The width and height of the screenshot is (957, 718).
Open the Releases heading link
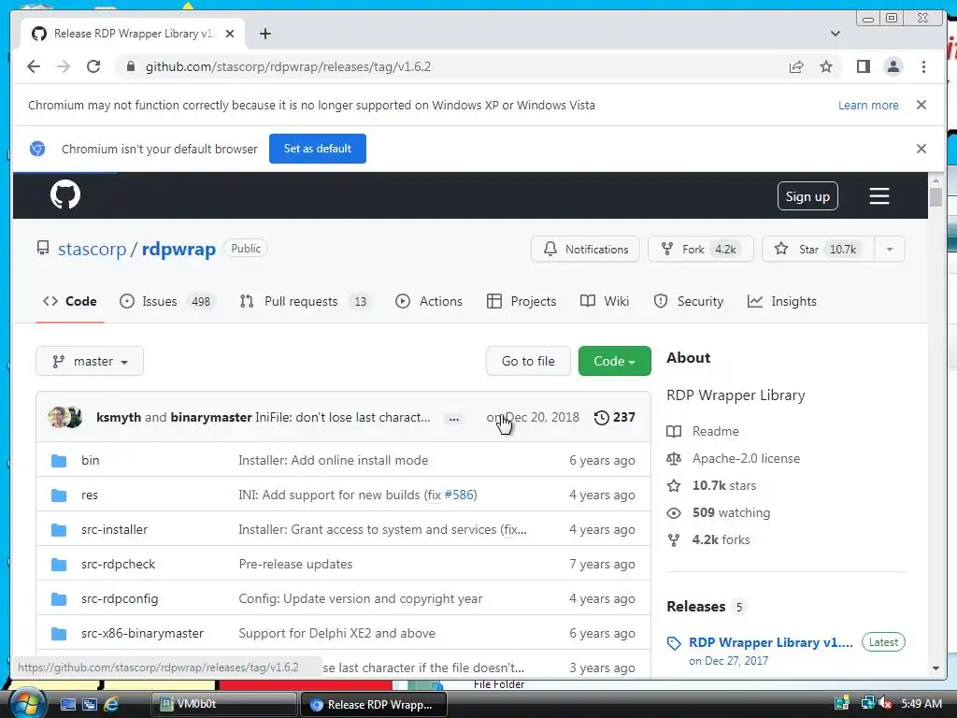[695, 606]
